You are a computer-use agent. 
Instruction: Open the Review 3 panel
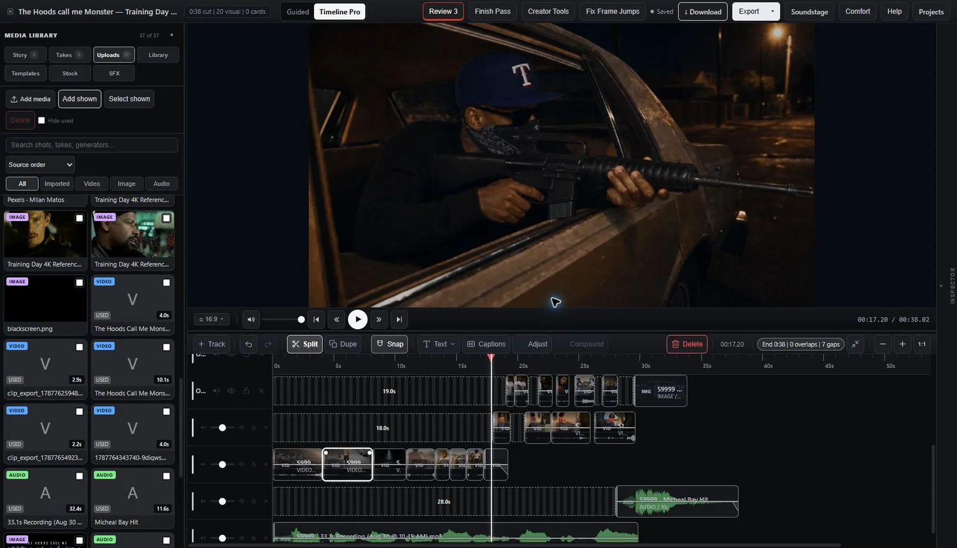pos(443,11)
